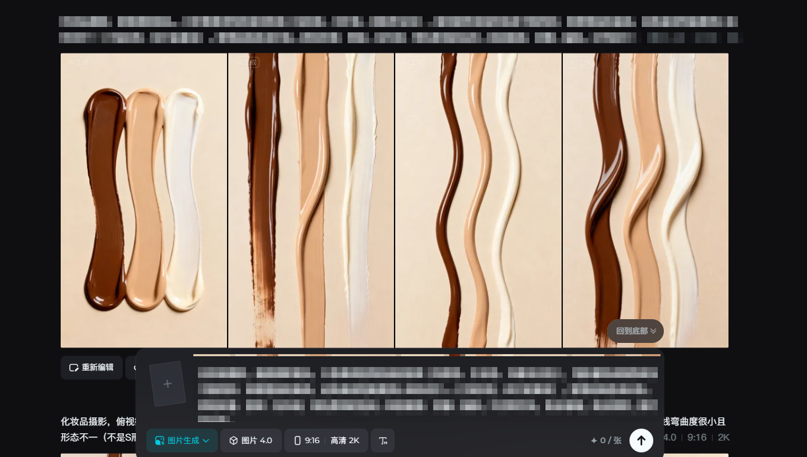
Task: Add a reference image with the plus tile
Action: 168,384
